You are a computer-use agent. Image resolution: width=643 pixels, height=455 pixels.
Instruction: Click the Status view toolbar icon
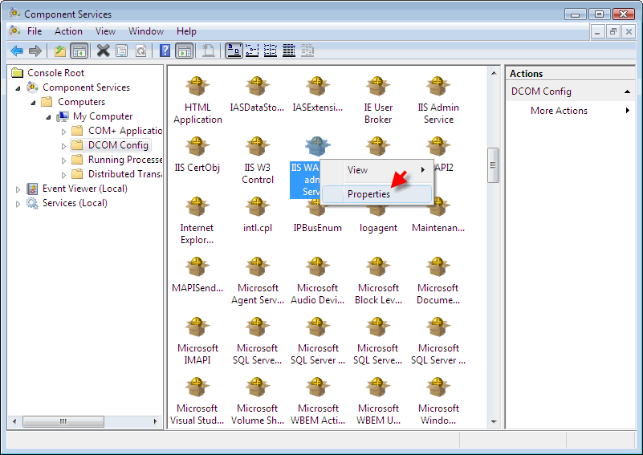(x=307, y=51)
